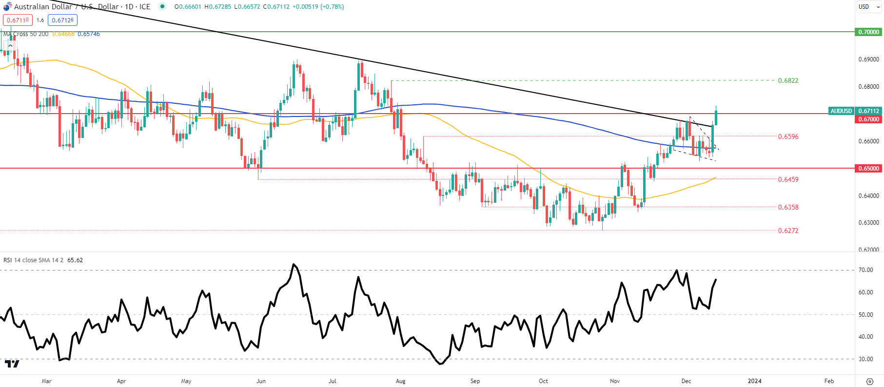Click the RSI 30.00 scale value

[x=866, y=359]
